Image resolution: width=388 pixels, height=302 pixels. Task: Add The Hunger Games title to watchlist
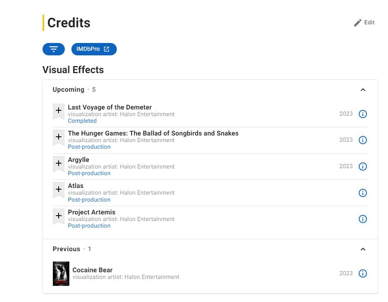point(59,137)
